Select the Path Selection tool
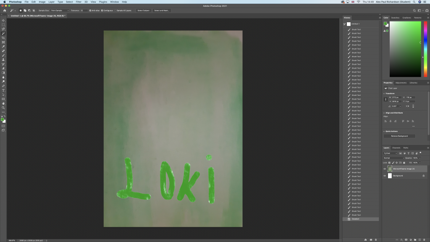This screenshot has height=242, width=430. tap(3, 95)
